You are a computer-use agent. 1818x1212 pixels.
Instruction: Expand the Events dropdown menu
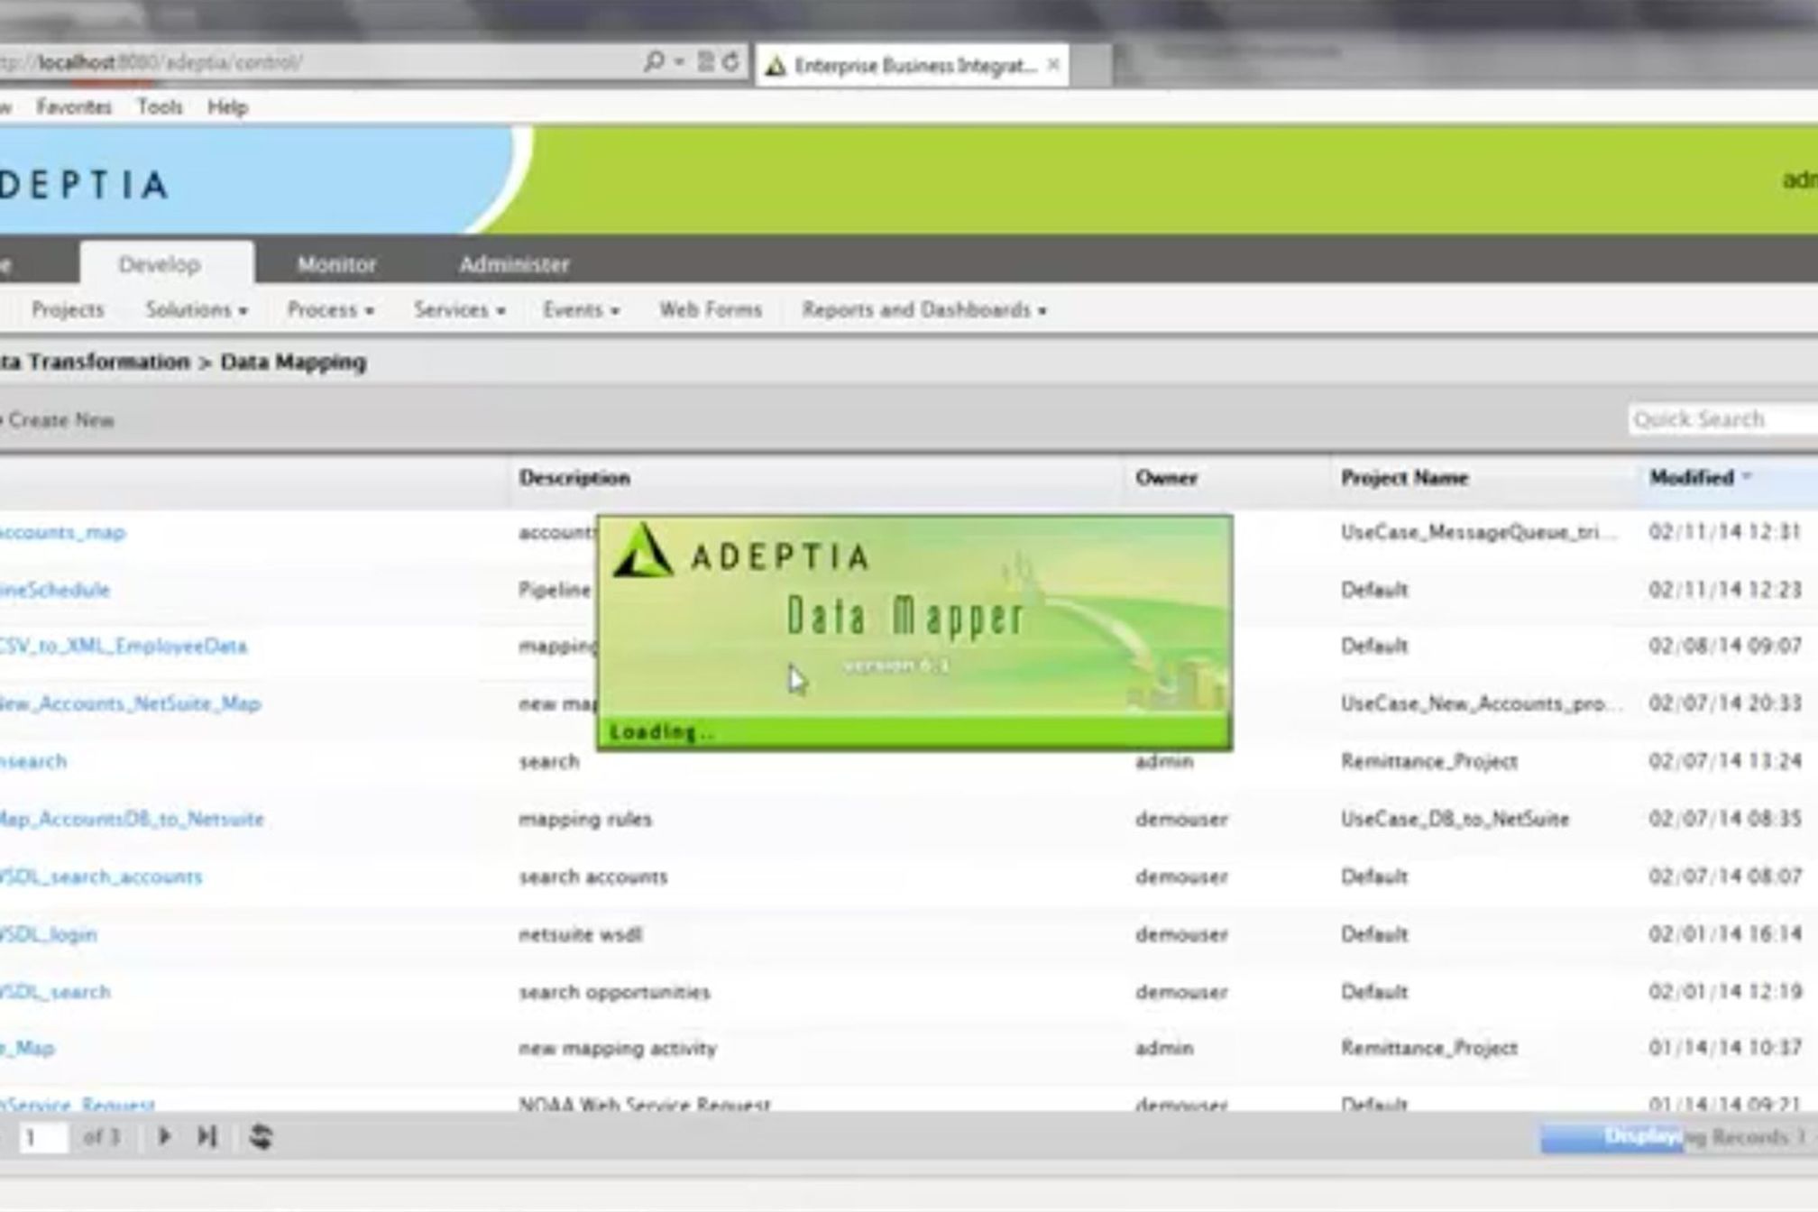point(580,310)
